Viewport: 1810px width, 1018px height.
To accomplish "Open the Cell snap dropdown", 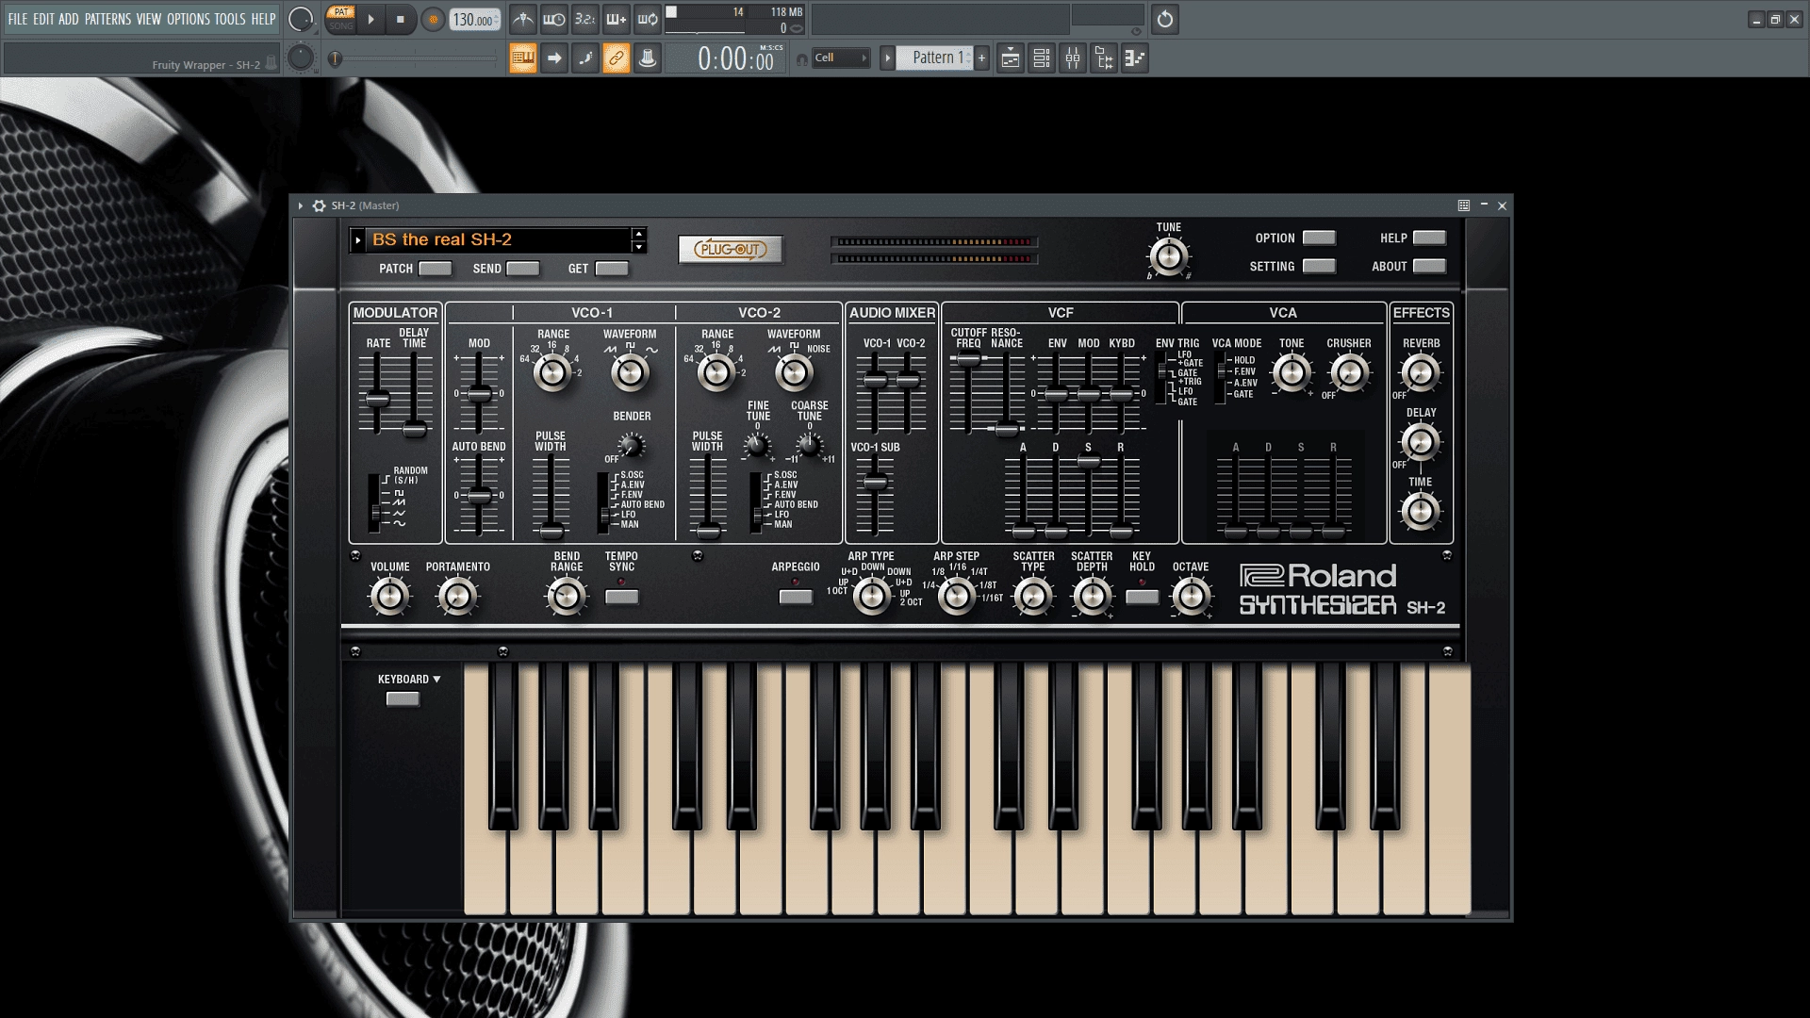I will coord(841,58).
